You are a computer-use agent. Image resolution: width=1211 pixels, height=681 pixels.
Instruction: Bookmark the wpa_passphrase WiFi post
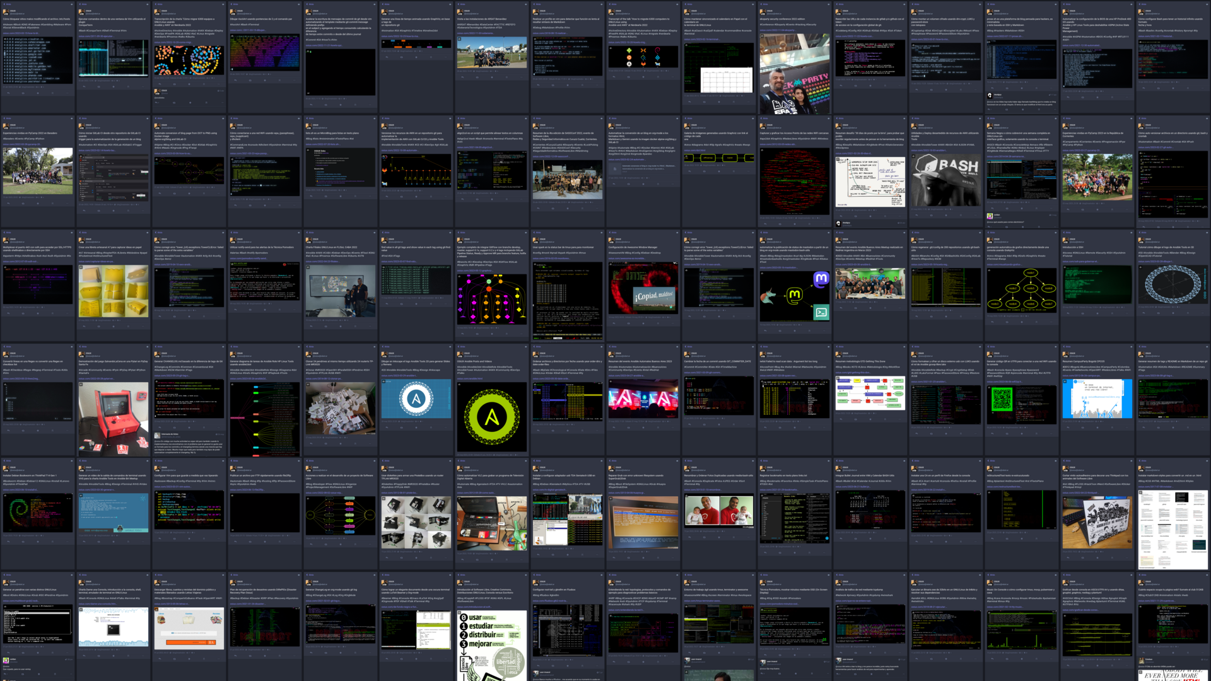279,205
